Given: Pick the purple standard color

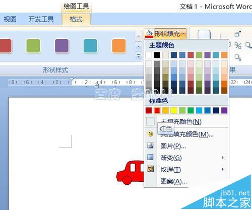Looking at the screenshot, I should [x=224, y=110].
